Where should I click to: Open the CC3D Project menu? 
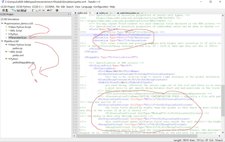click(8, 7)
